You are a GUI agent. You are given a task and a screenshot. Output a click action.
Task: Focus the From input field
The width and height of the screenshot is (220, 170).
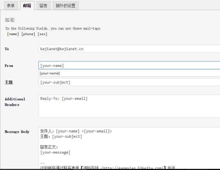point(129,65)
